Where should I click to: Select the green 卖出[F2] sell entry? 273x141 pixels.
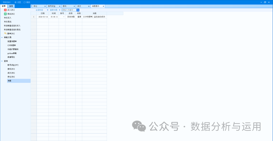click(9, 14)
